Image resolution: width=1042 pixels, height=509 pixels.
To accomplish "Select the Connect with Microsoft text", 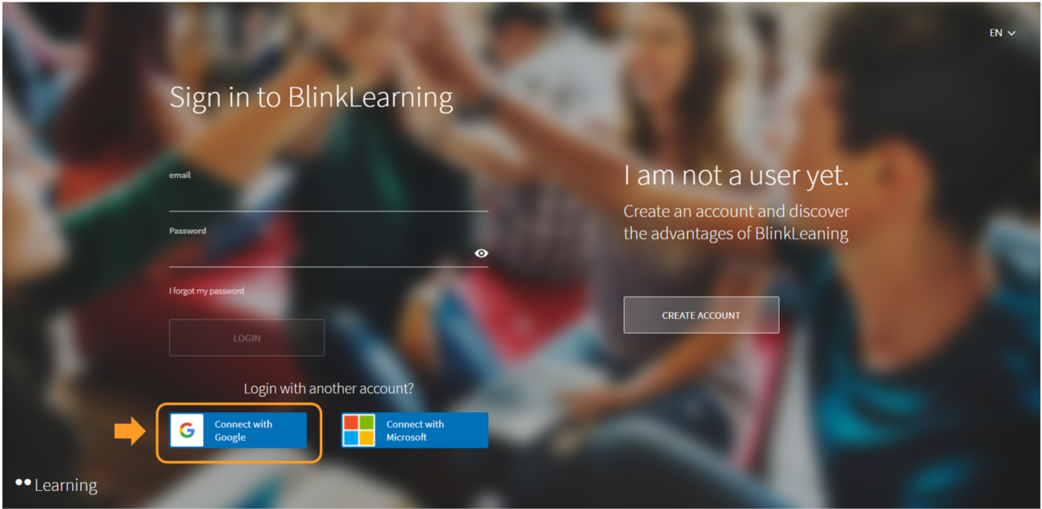I will tap(415, 430).
